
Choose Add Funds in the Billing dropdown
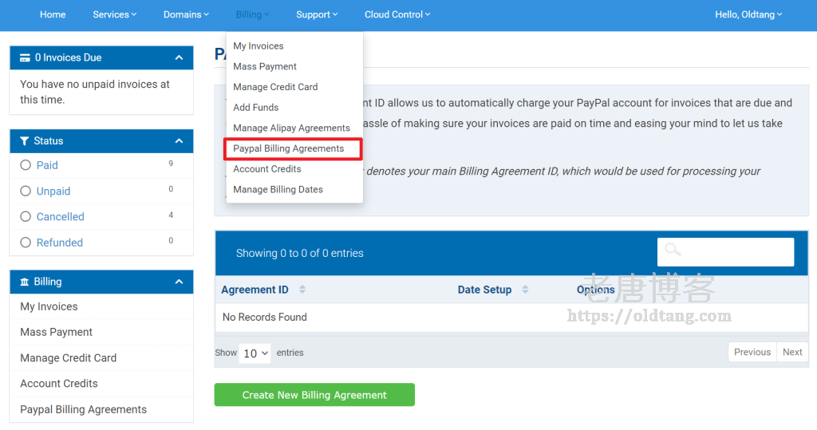click(256, 108)
